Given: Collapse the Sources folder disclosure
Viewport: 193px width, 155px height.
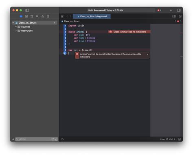Looking at the screenshot, I should [x=16, y=27].
